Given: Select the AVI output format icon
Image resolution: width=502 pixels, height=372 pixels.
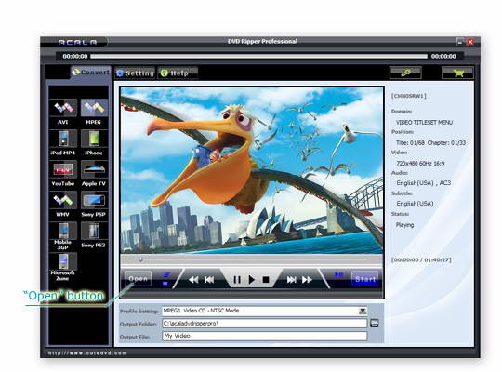Looking at the screenshot, I should coord(63,108).
